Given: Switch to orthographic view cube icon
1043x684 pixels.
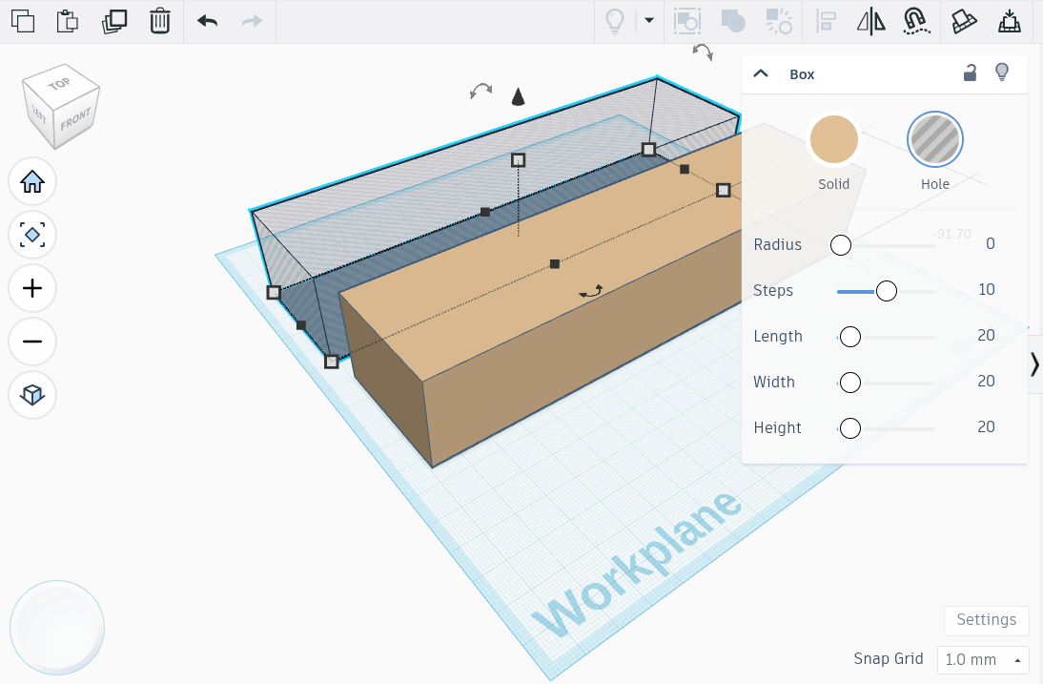Looking at the screenshot, I should pos(31,395).
